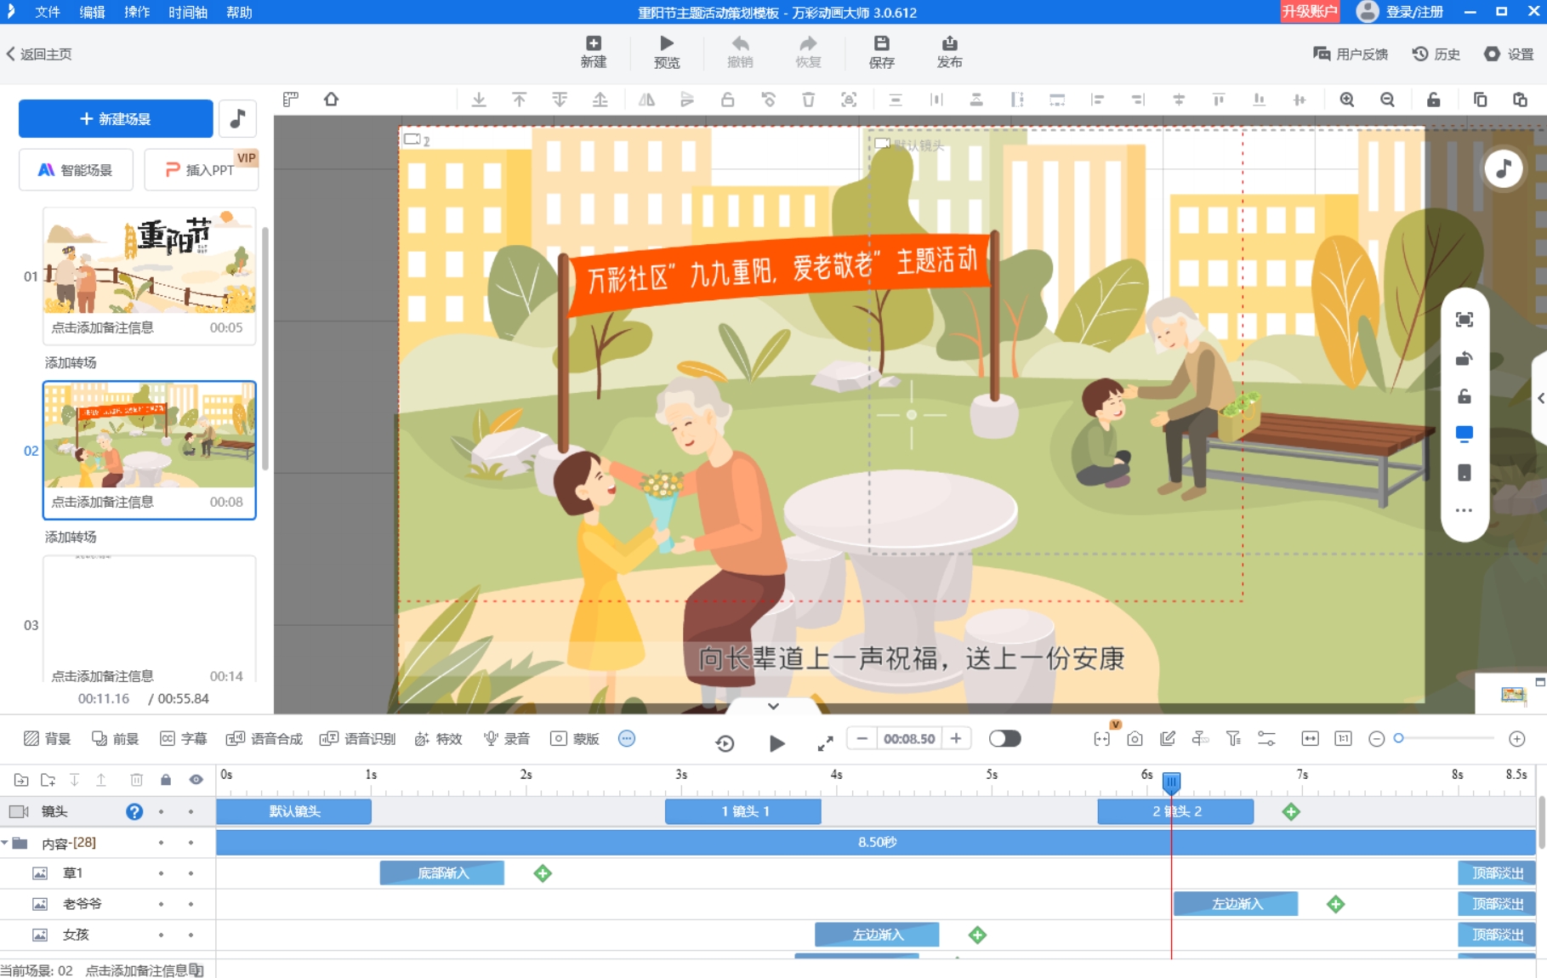This screenshot has height=978, width=1547.
Task: Click replay-from-start icon
Action: click(x=725, y=743)
